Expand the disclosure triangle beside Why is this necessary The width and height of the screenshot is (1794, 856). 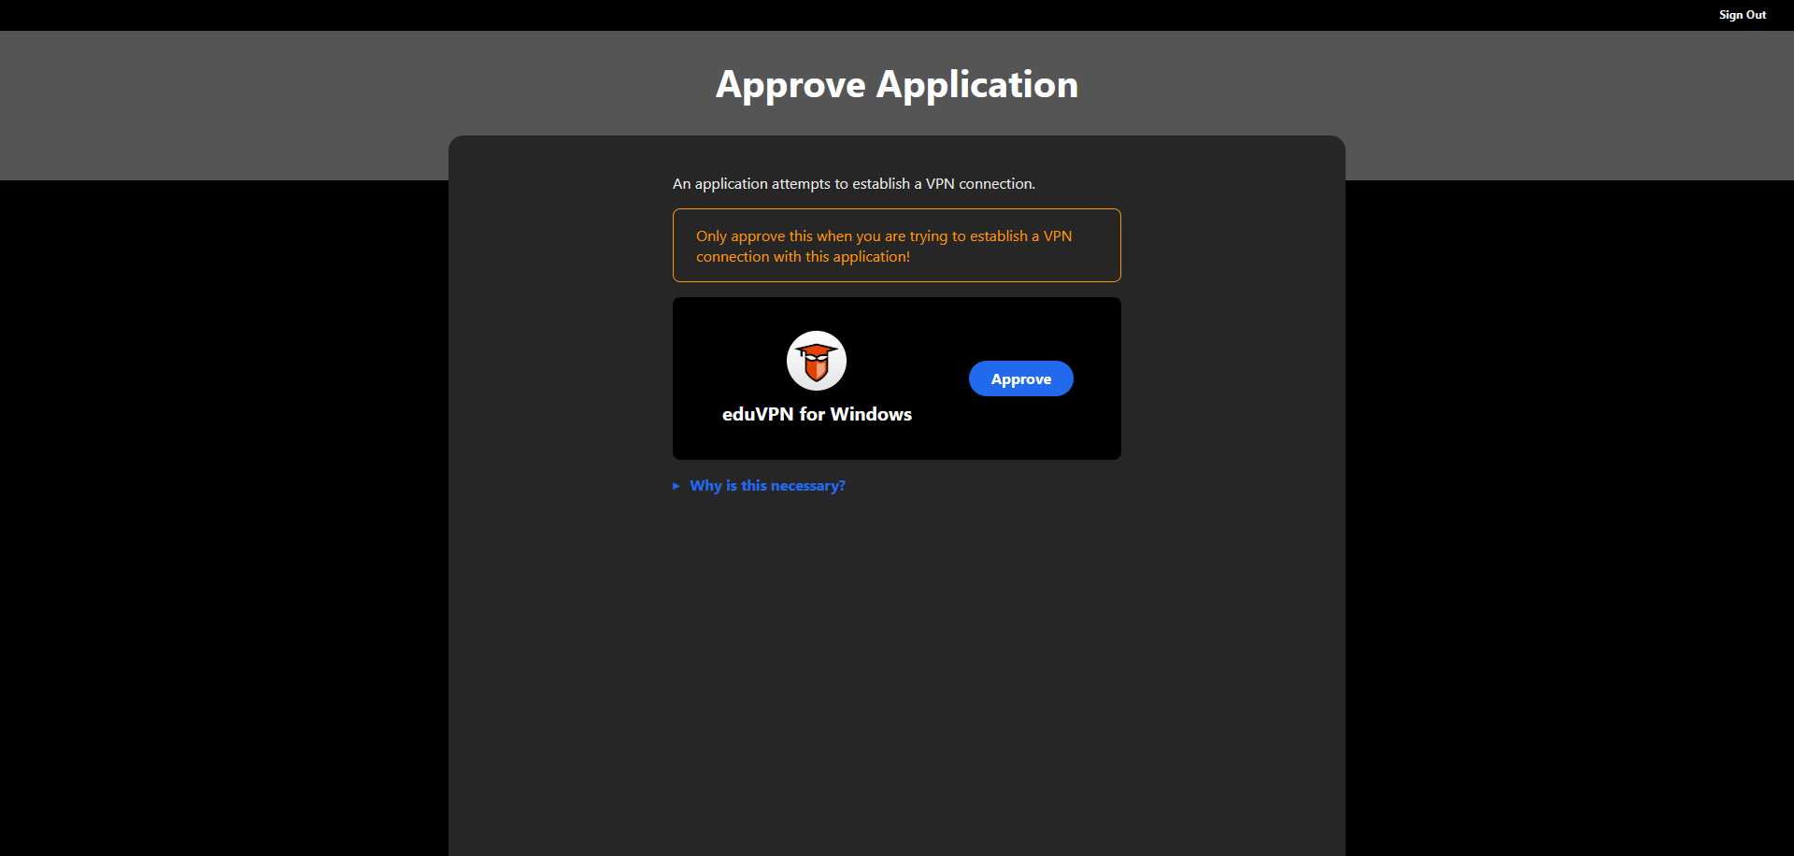click(x=676, y=486)
